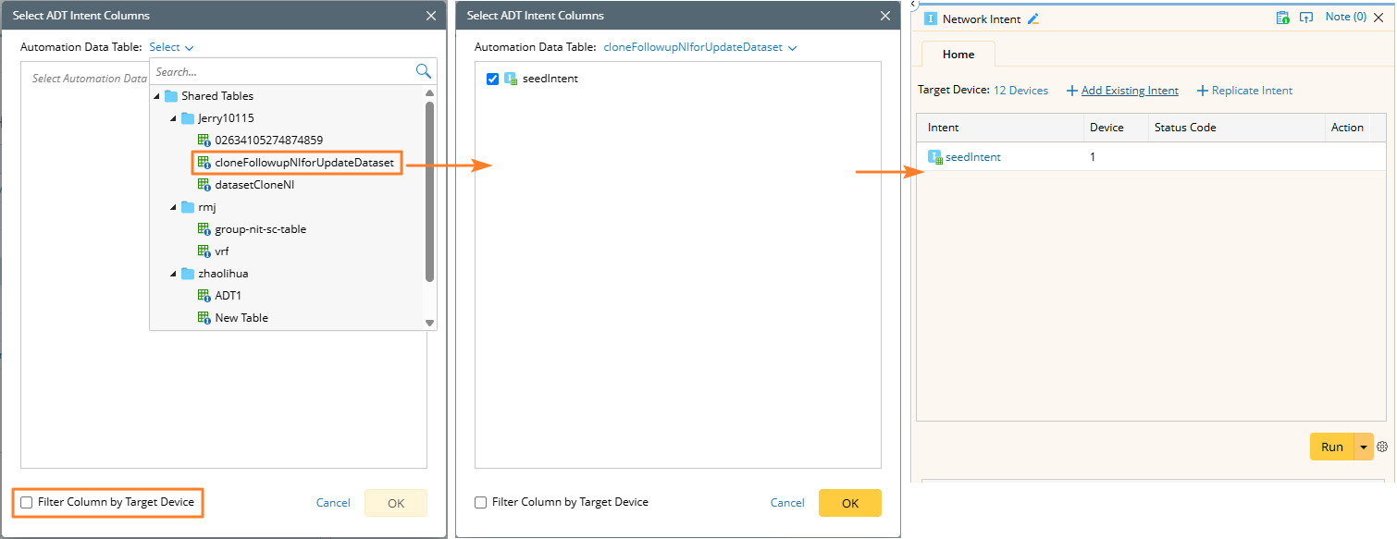Click the clipboard info icon near Note
Image resolution: width=1397 pixels, height=539 pixels.
[x=1282, y=18]
